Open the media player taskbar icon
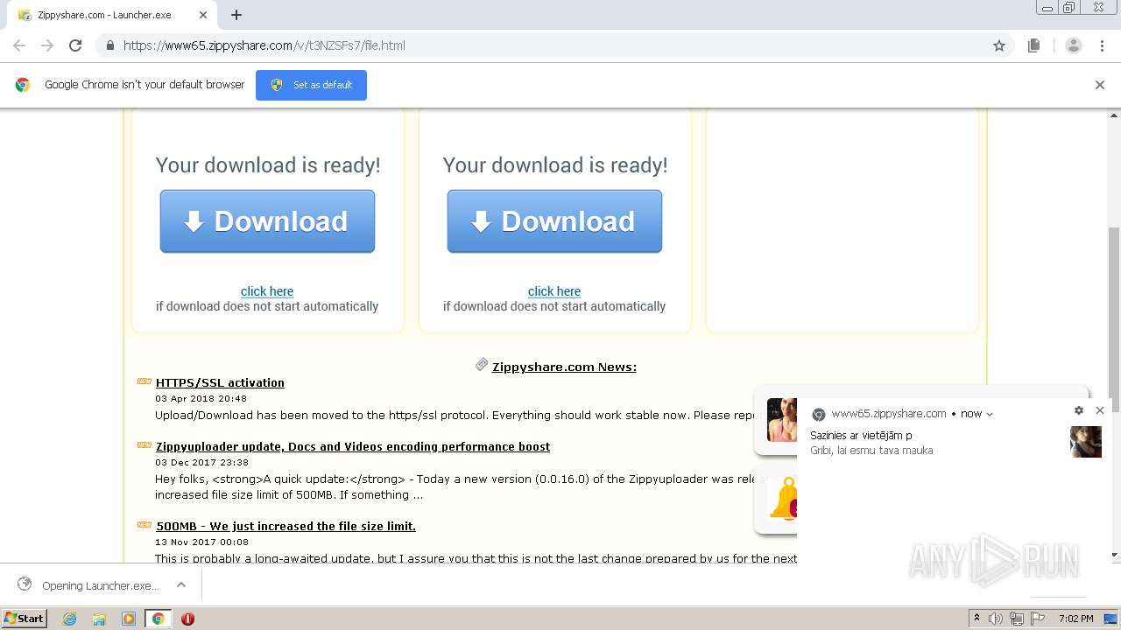The height and width of the screenshot is (630, 1121). coord(129,619)
